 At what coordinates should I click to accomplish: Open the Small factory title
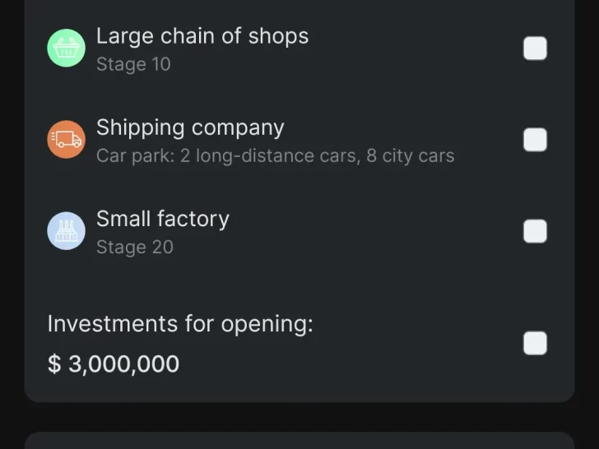163,219
